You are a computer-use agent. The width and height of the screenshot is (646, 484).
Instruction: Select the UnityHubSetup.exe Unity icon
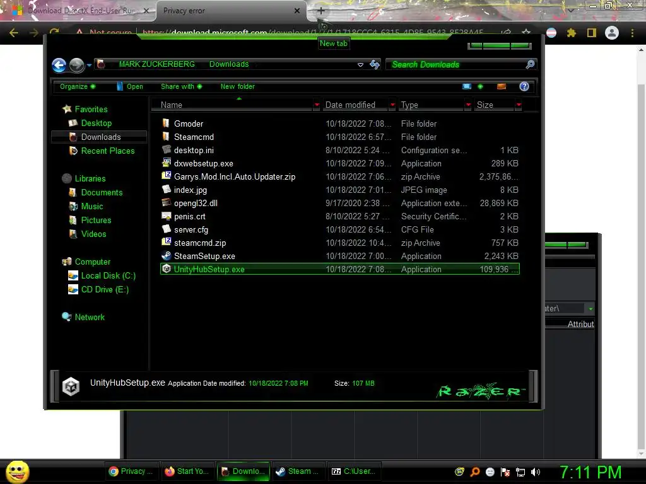coord(167,268)
